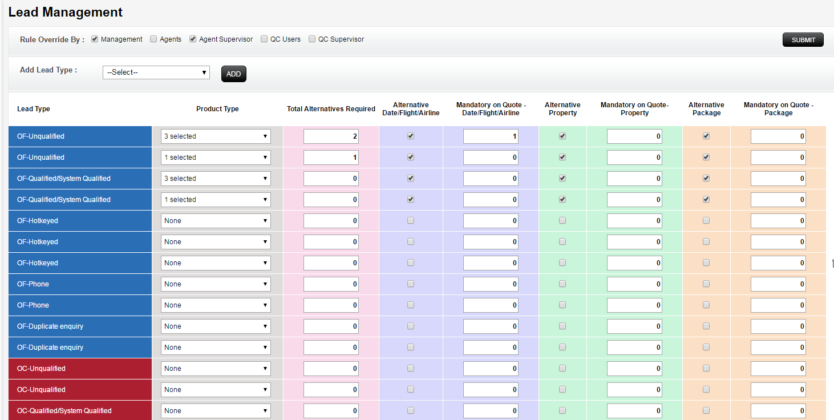Screen dimensions: 834x420
Task: Click the ADD button
Action: pyautogui.click(x=233, y=74)
